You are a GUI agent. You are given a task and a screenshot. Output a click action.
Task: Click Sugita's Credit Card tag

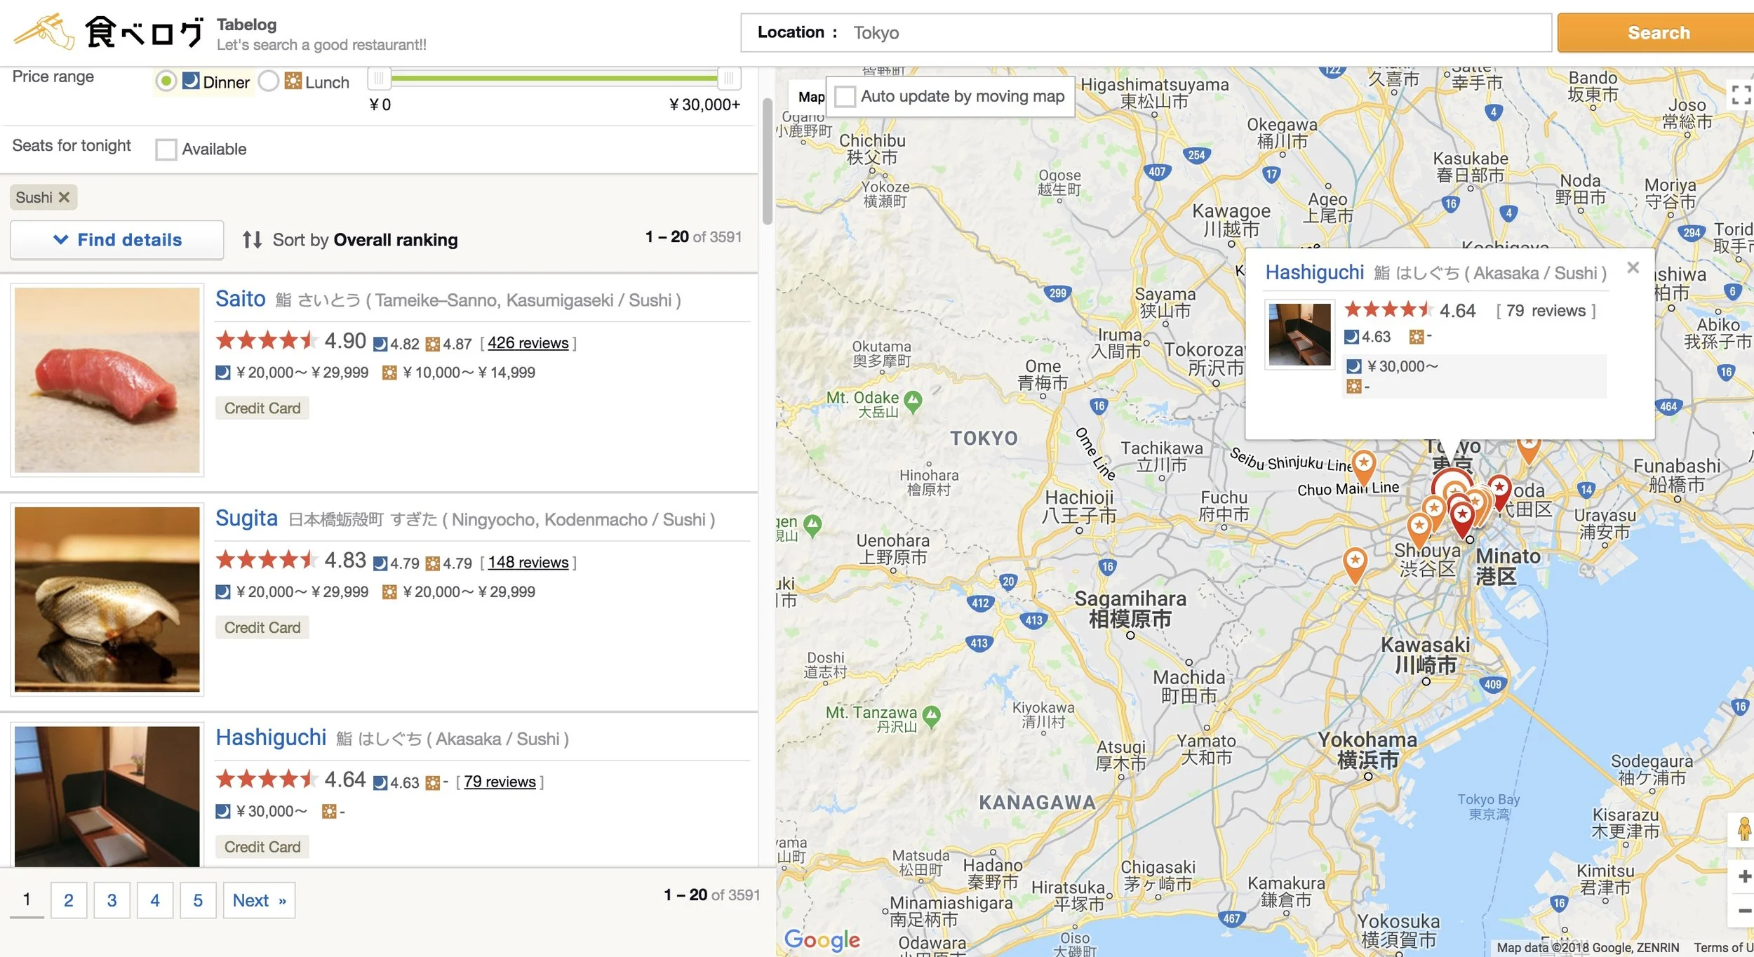262,628
